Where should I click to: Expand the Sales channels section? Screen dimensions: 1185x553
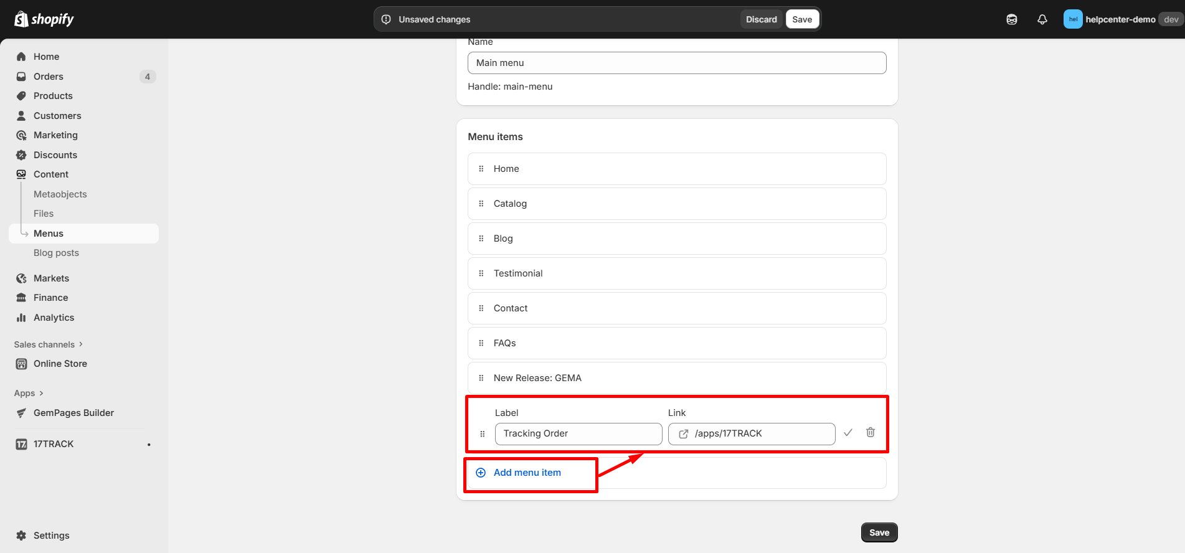[48, 344]
